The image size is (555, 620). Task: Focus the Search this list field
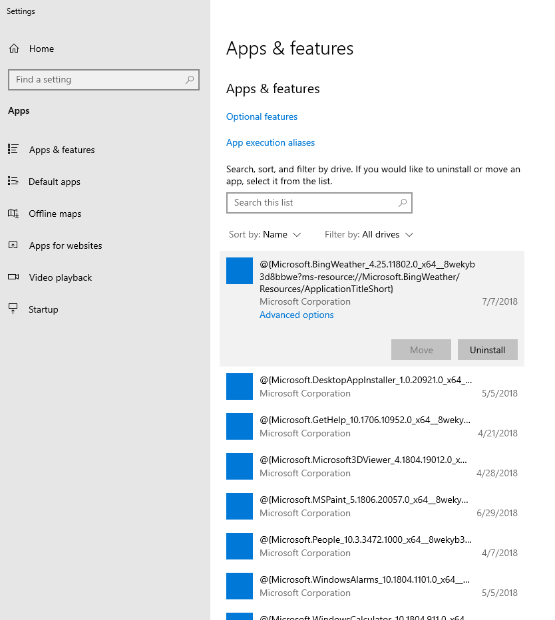(x=319, y=203)
